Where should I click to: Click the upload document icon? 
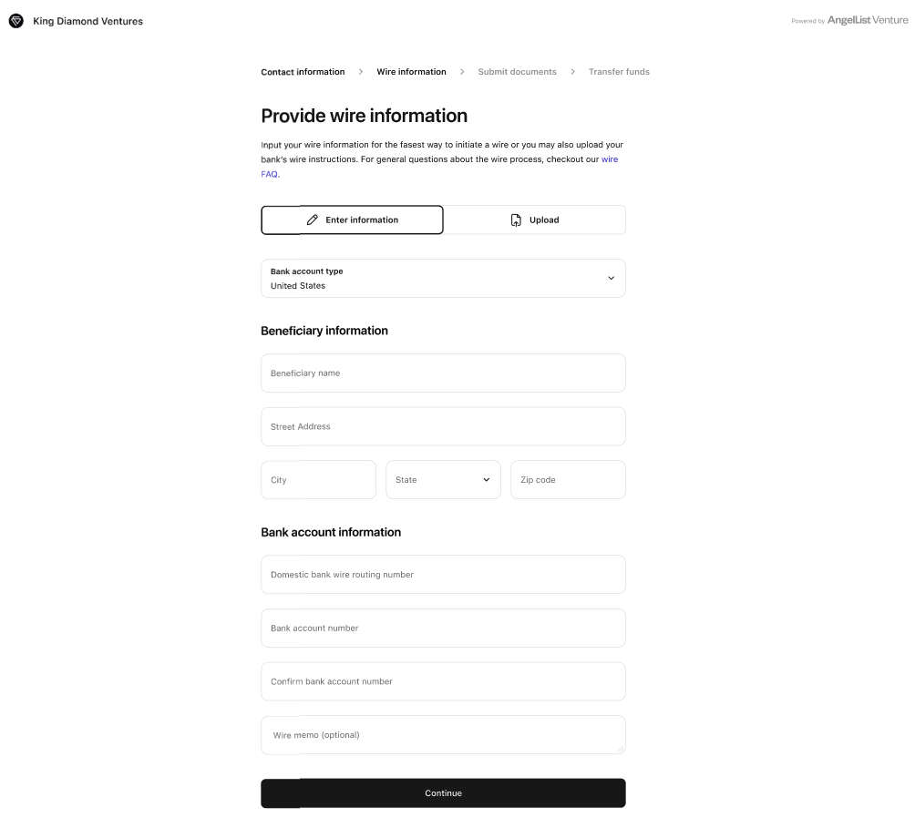[x=516, y=220]
